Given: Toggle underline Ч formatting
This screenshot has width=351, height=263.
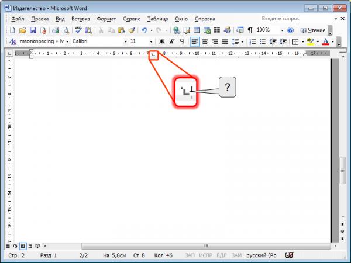Looking at the screenshot, I should [x=182, y=41].
